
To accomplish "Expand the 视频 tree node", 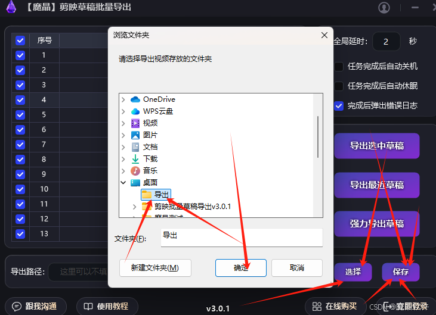I will pyautogui.click(x=123, y=123).
